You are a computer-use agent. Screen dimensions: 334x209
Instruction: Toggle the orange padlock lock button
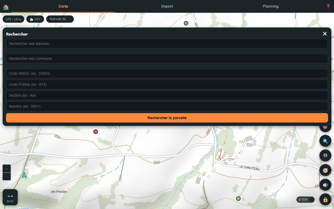pyautogui.click(x=325, y=200)
